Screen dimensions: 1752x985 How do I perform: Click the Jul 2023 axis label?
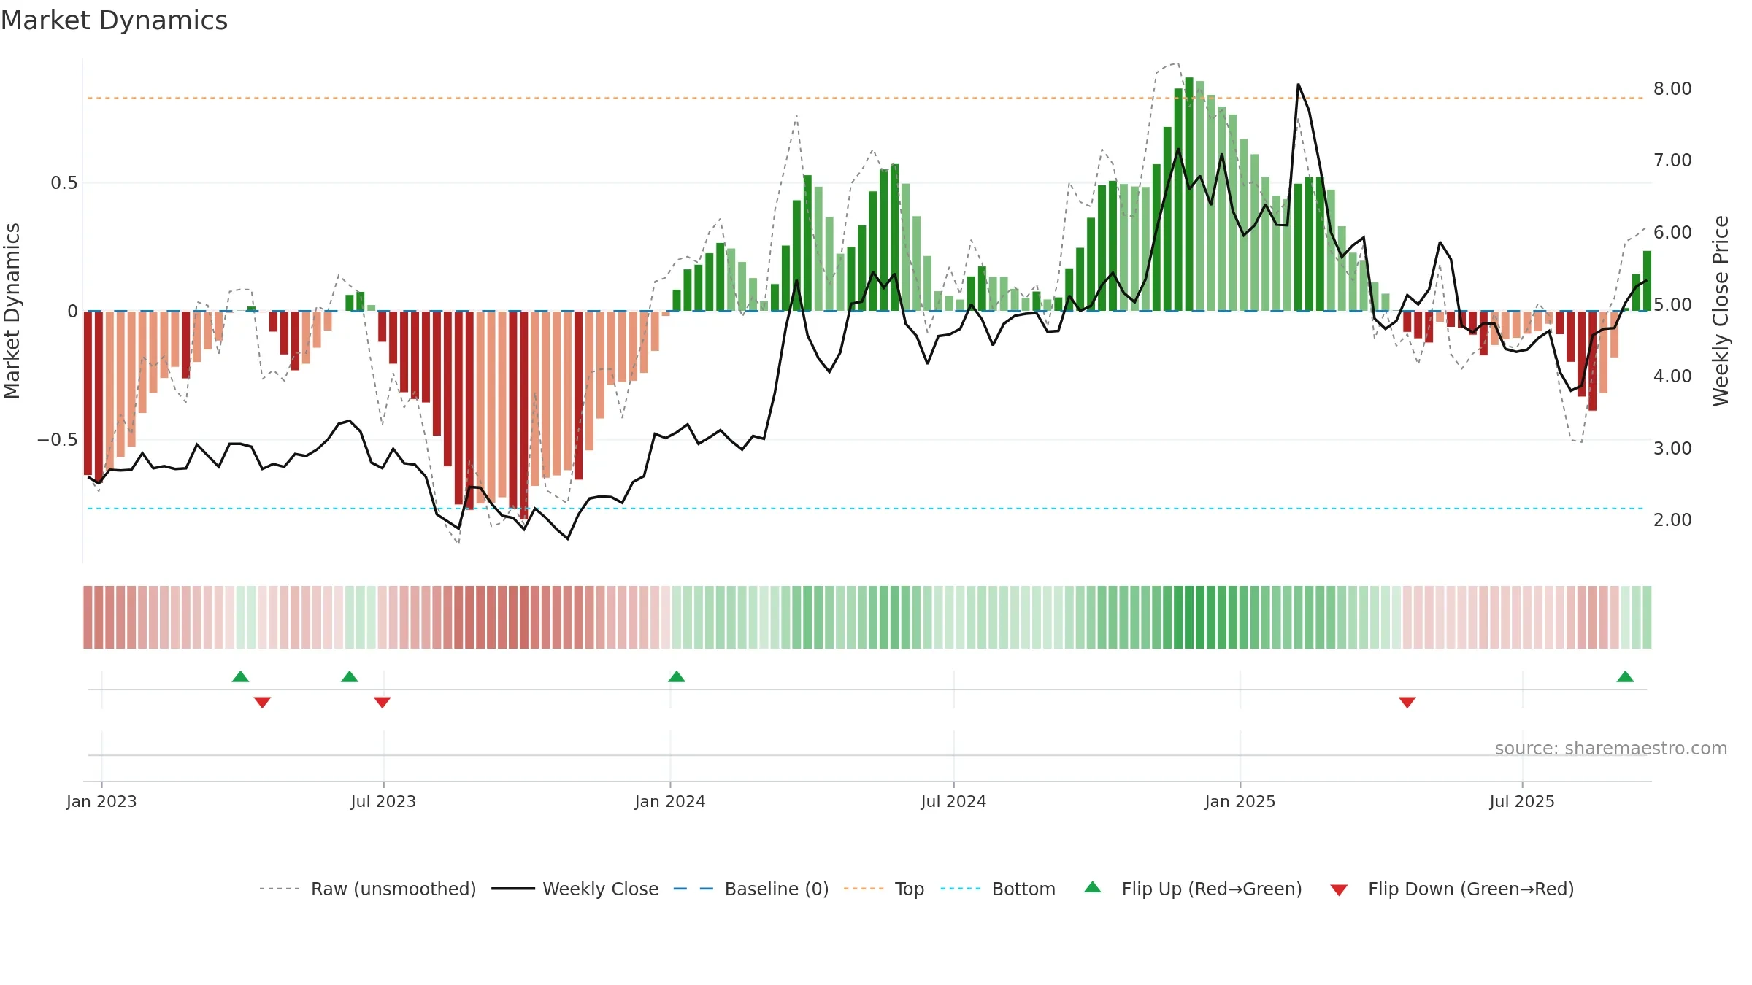point(383,801)
